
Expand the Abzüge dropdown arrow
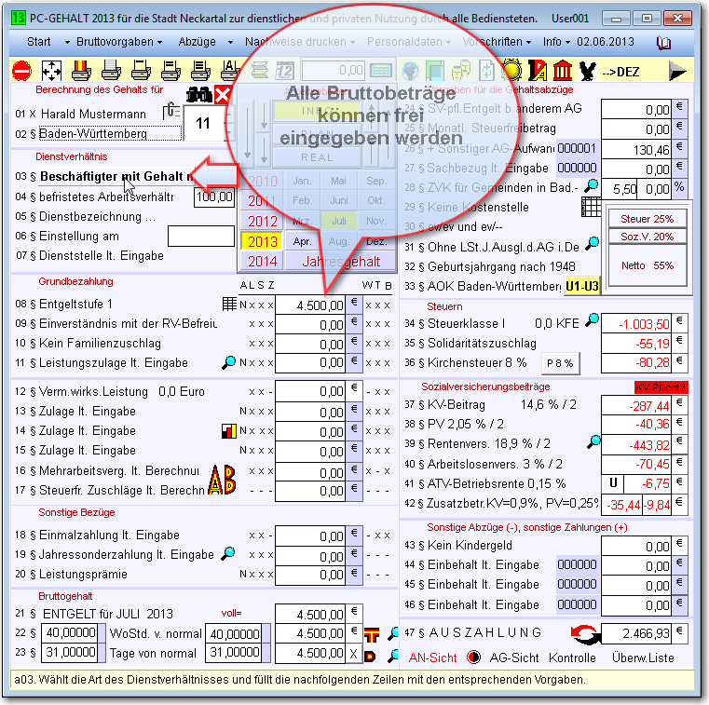[x=230, y=43]
